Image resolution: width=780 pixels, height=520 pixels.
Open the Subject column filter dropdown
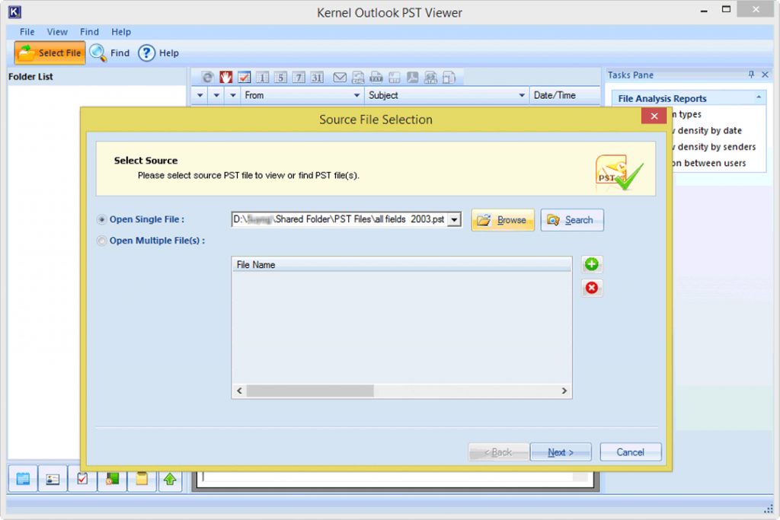(521, 95)
